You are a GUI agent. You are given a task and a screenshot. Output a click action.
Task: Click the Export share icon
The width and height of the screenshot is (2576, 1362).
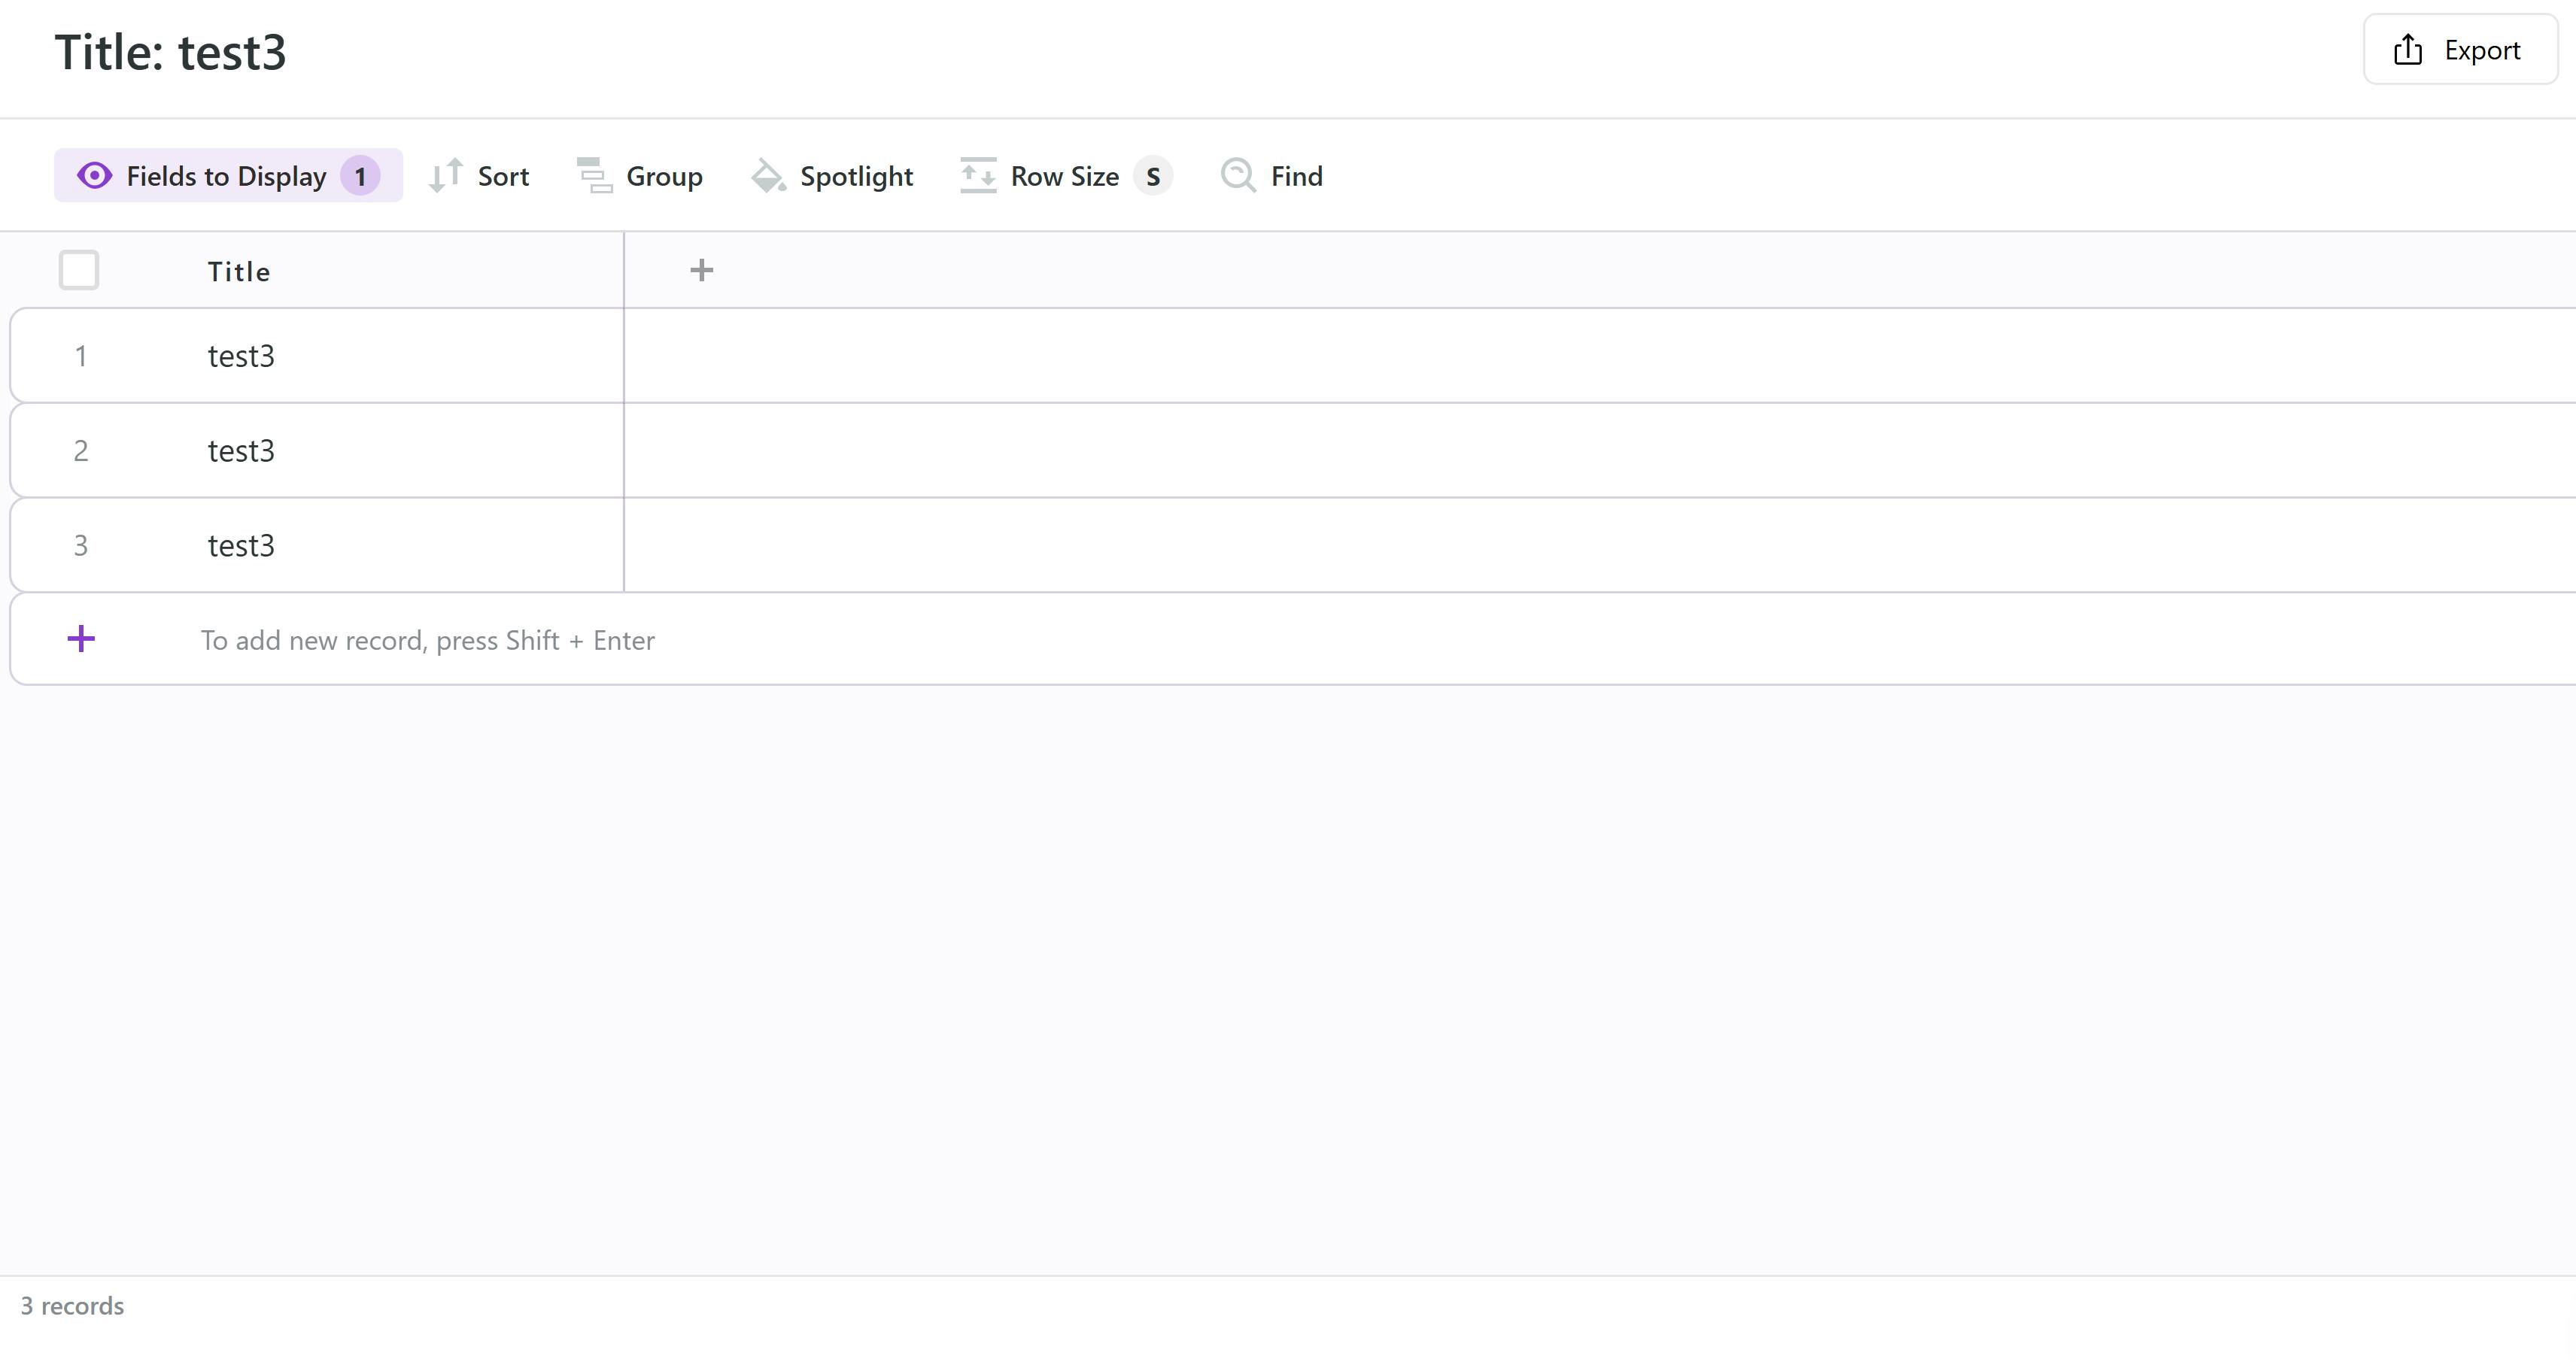[x=2408, y=50]
